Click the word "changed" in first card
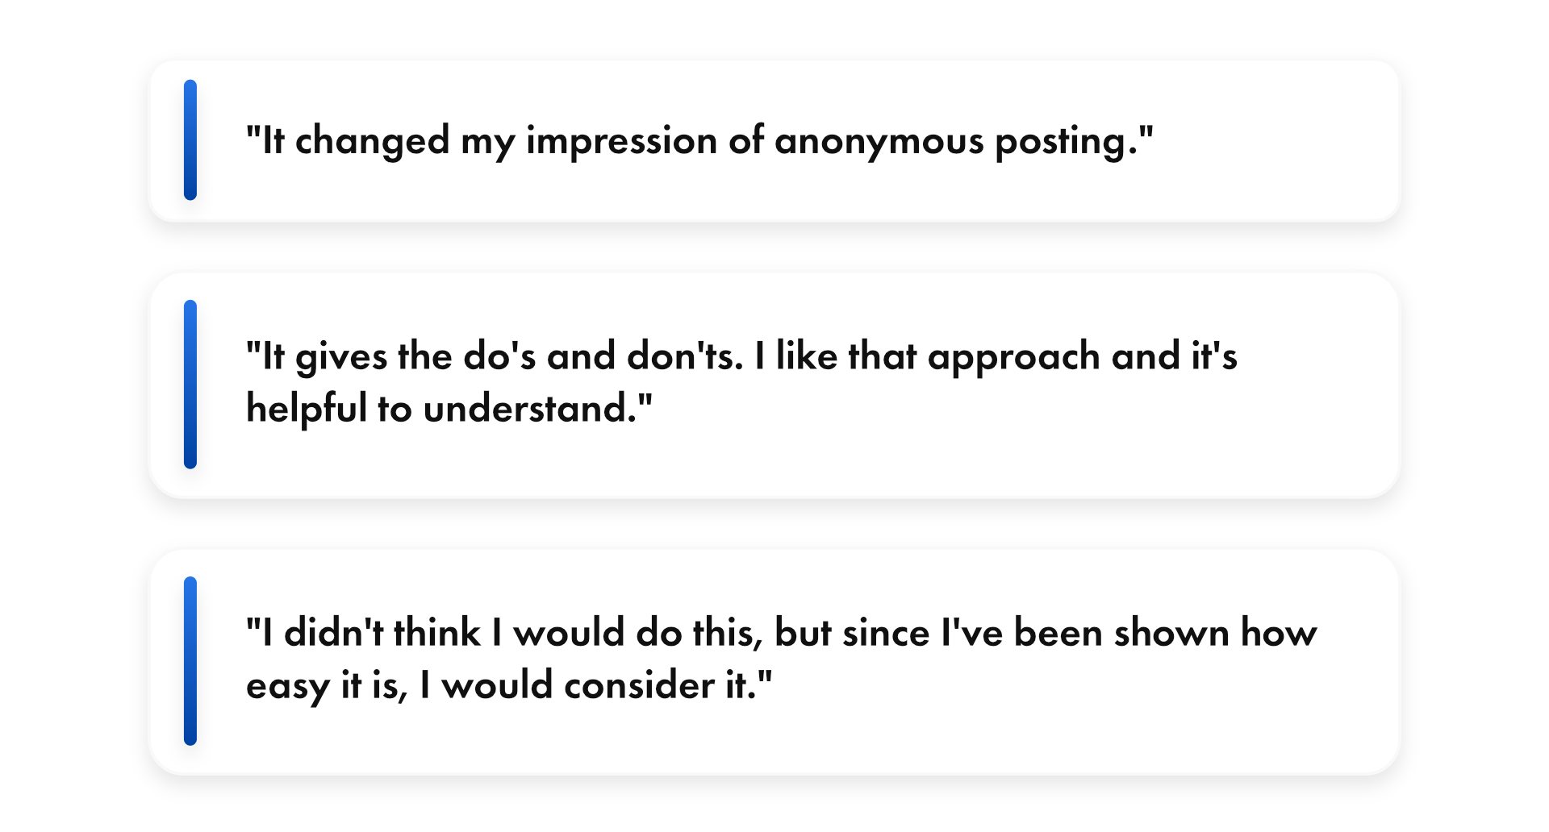The image size is (1549, 832). click(x=372, y=141)
